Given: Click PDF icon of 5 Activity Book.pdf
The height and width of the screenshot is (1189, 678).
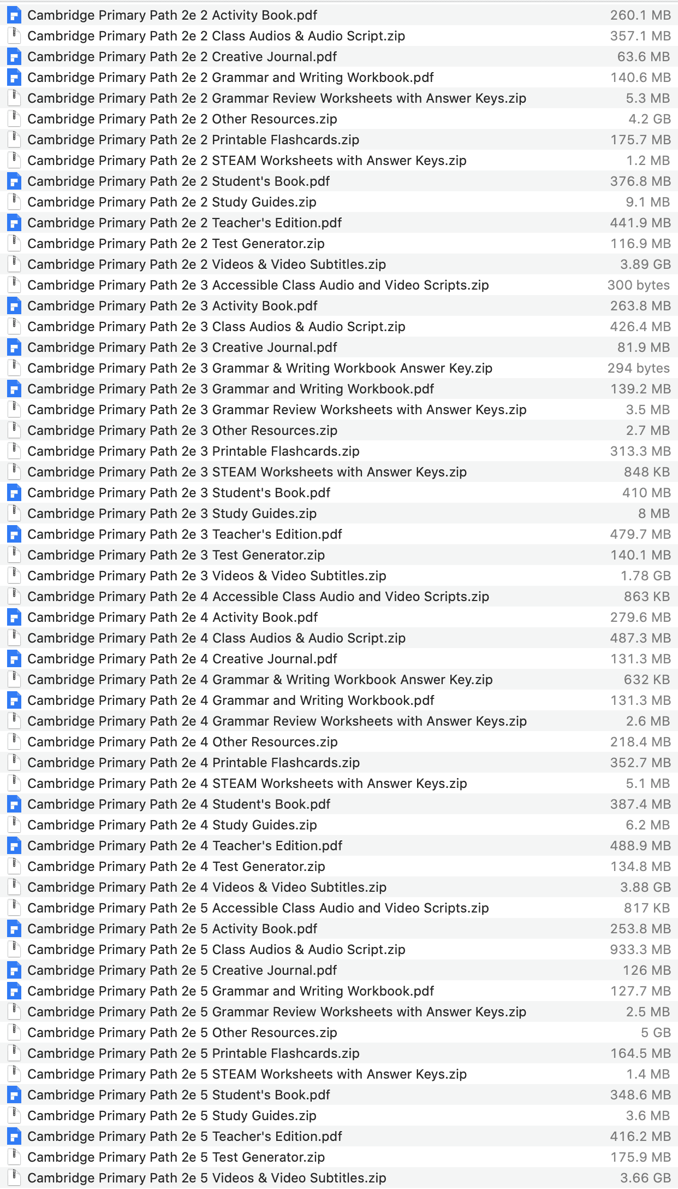Looking at the screenshot, I should coord(14,929).
